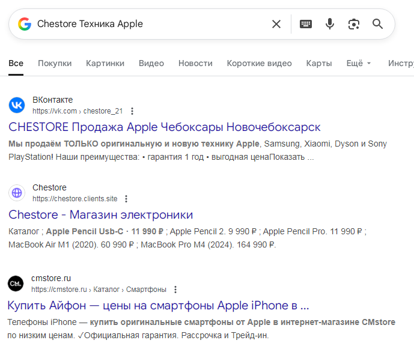Open options menu for VKontakte result
Viewport: 414px width, 346px height.
pyautogui.click(x=132, y=111)
